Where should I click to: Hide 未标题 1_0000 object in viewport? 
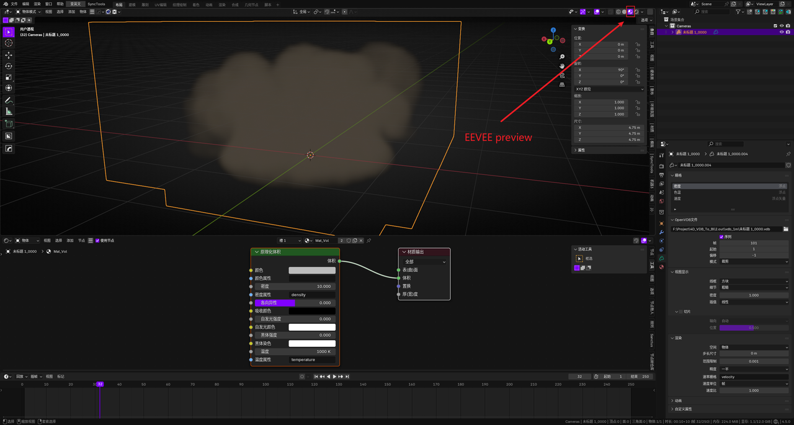click(782, 32)
